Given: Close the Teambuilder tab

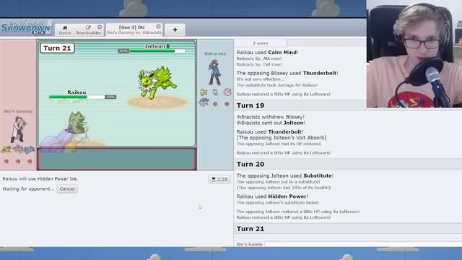Looking at the screenshot, I should tap(100, 27).
